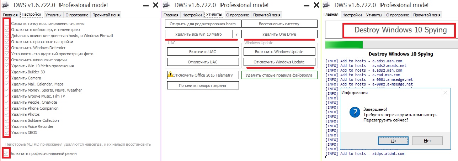Open the О программе tab in the right Main window
This screenshot has height=161, width=458.
pos(398,15)
